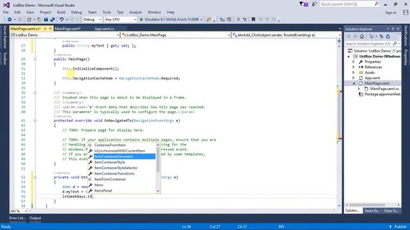410x230 pixels.
Task: Open the Debug menu
Action: 76,12
